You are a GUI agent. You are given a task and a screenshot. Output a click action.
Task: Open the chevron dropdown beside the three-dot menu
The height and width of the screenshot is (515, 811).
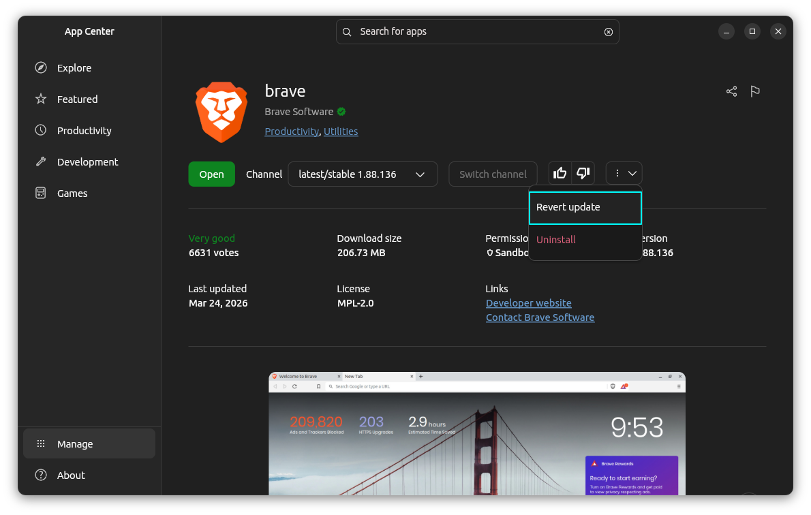click(632, 172)
